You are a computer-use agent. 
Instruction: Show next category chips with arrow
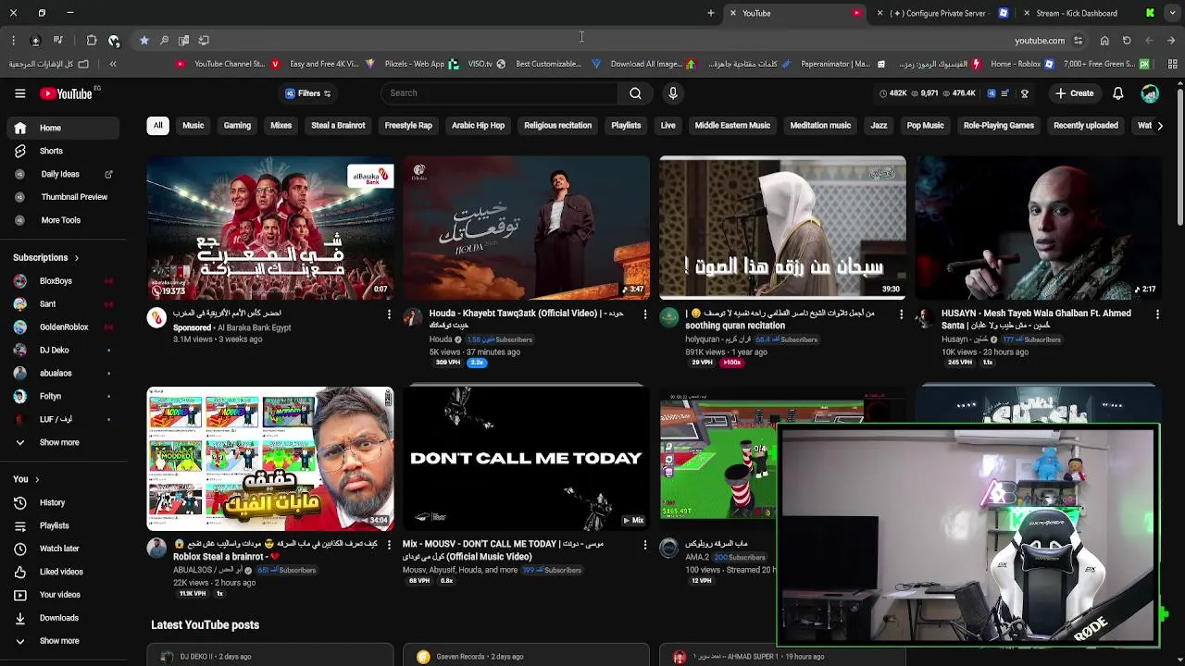(1159, 126)
